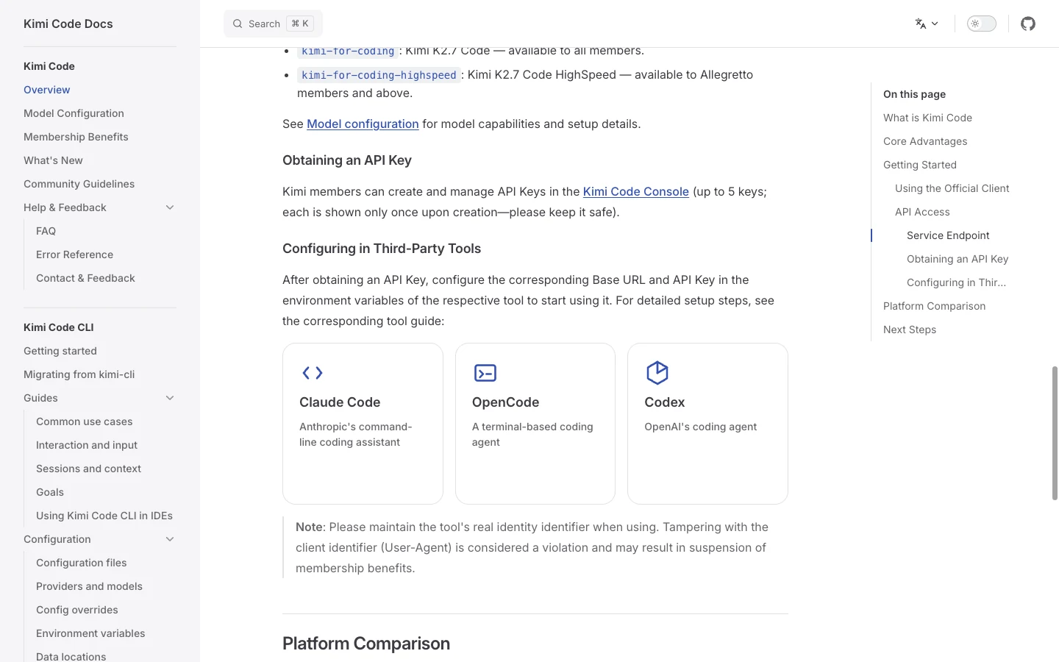This screenshot has height=662, width=1059.
Task: Collapse the Help & Feedback section chevron
Action: [170, 207]
